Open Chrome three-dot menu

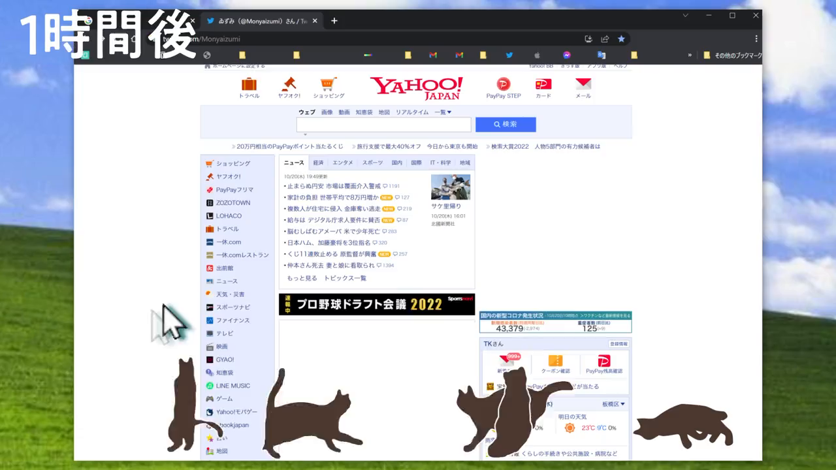pos(756,39)
